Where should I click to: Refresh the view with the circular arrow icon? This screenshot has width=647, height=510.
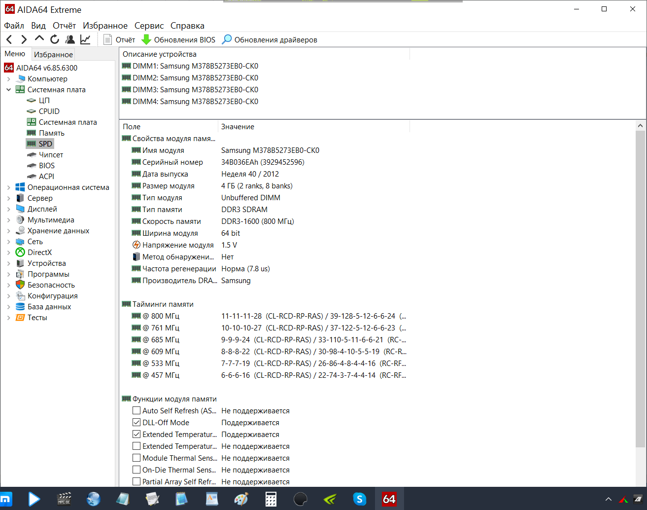[x=55, y=39]
